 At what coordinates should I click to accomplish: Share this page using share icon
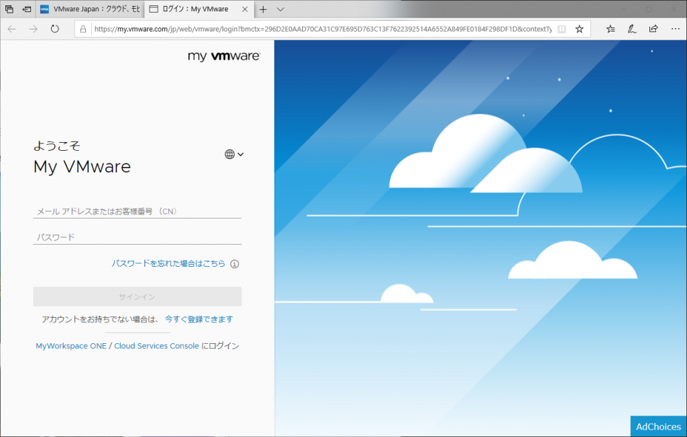(653, 29)
